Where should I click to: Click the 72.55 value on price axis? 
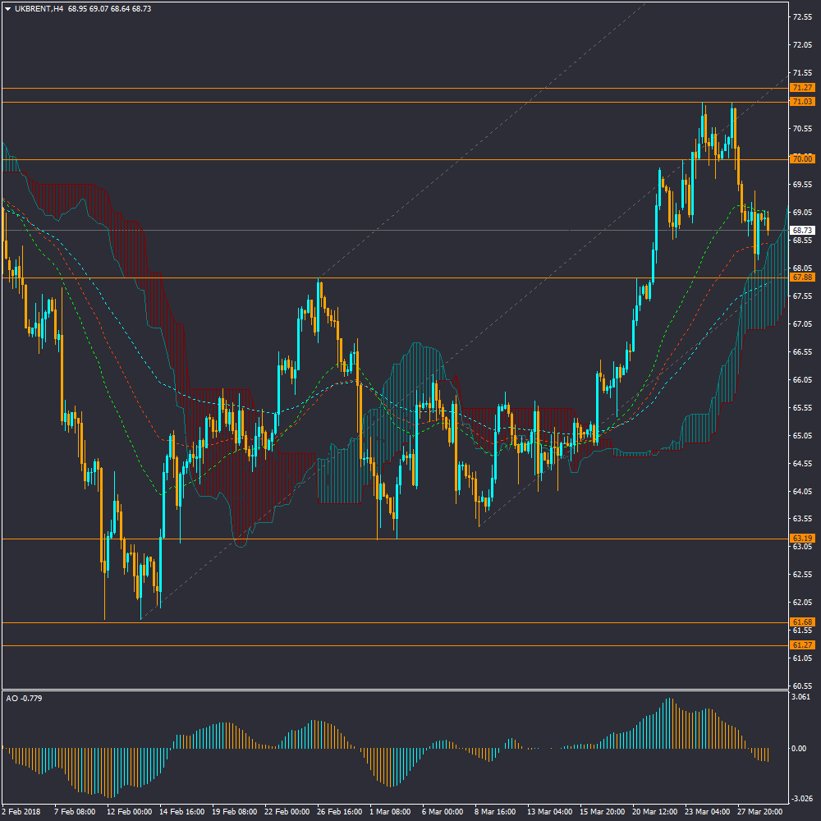coord(802,16)
